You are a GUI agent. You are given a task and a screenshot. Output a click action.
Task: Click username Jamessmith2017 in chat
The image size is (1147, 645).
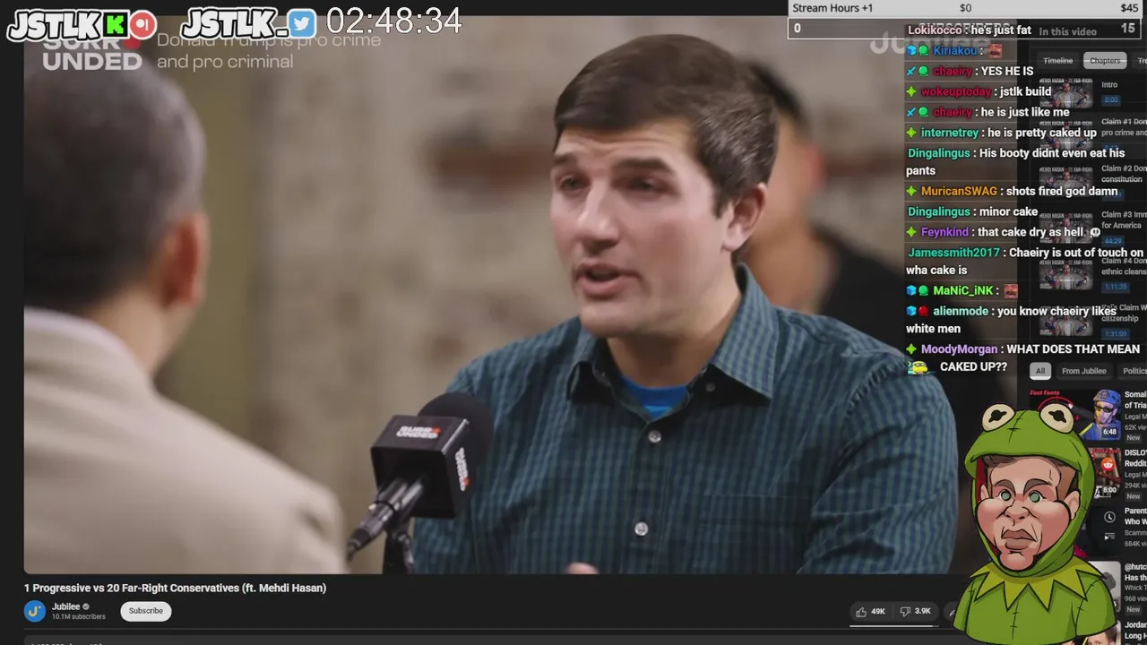pos(953,254)
